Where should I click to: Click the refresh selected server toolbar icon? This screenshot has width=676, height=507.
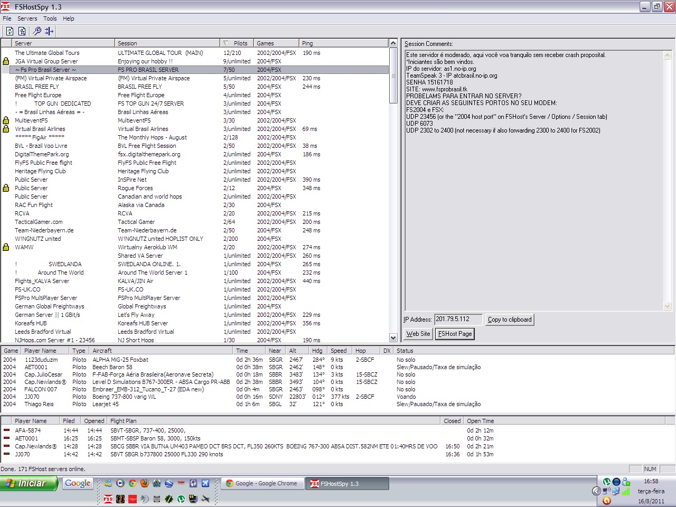(x=22, y=31)
